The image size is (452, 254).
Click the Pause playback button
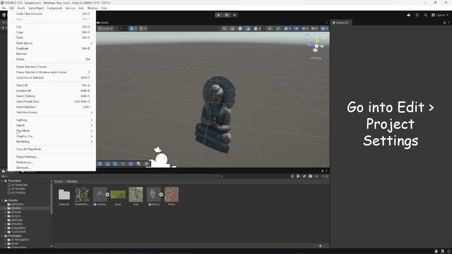tap(227, 15)
